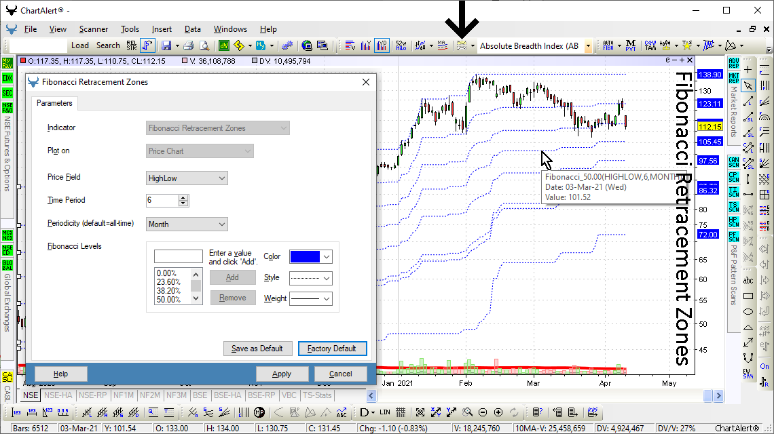774x434 pixels.
Task: Click the Load button in toolbar
Action: (80, 45)
